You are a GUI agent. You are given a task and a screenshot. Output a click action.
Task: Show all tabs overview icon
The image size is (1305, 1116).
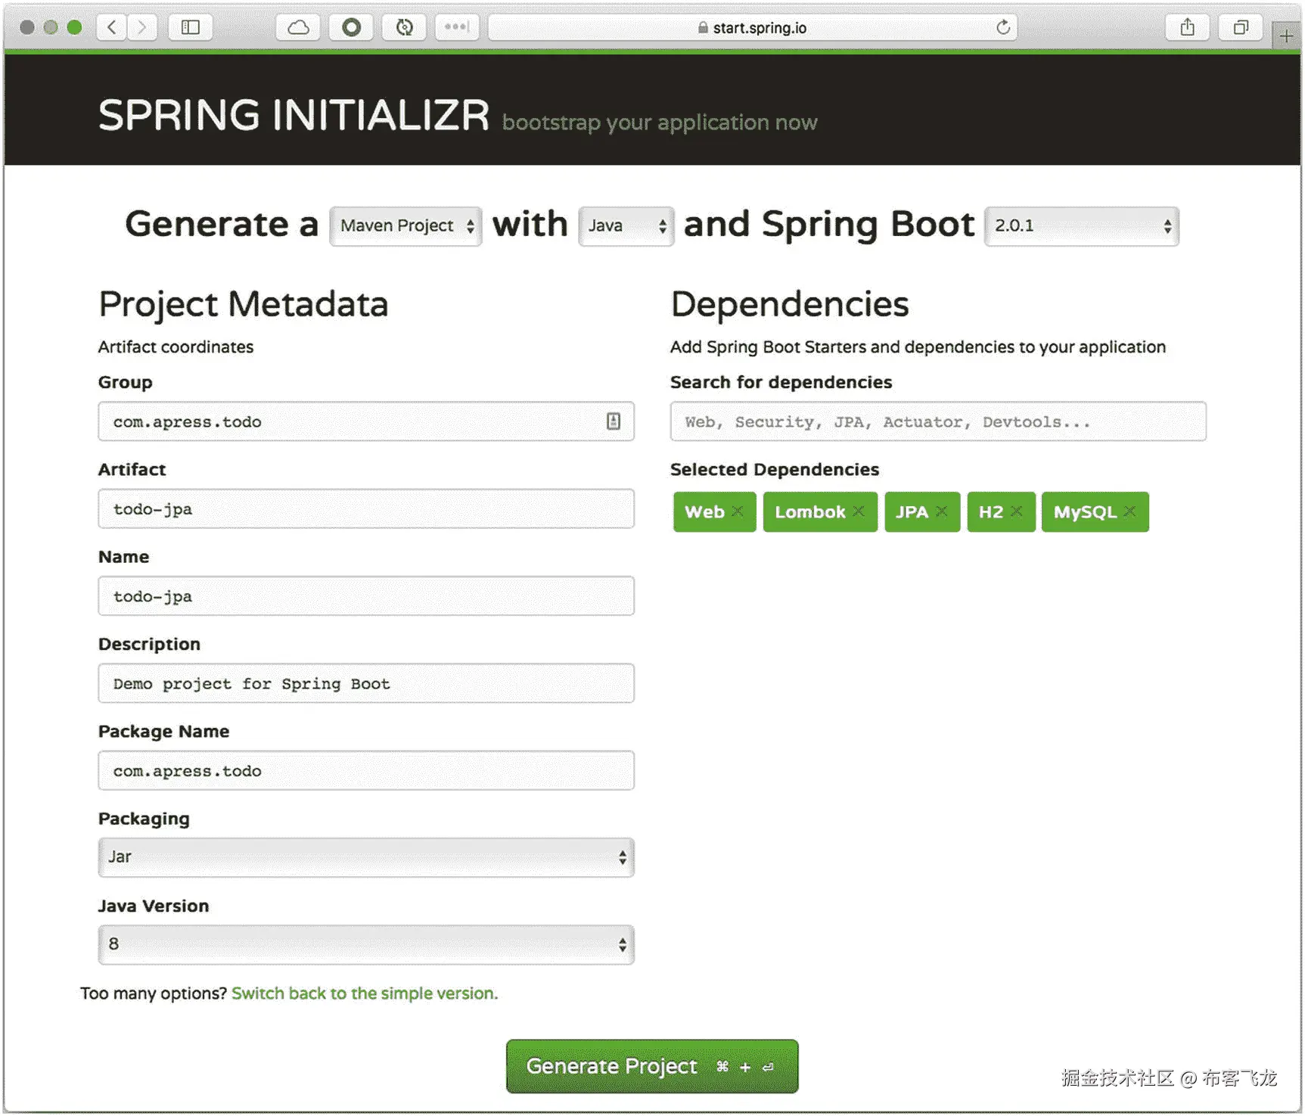pyautogui.click(x=1241, y=28)
